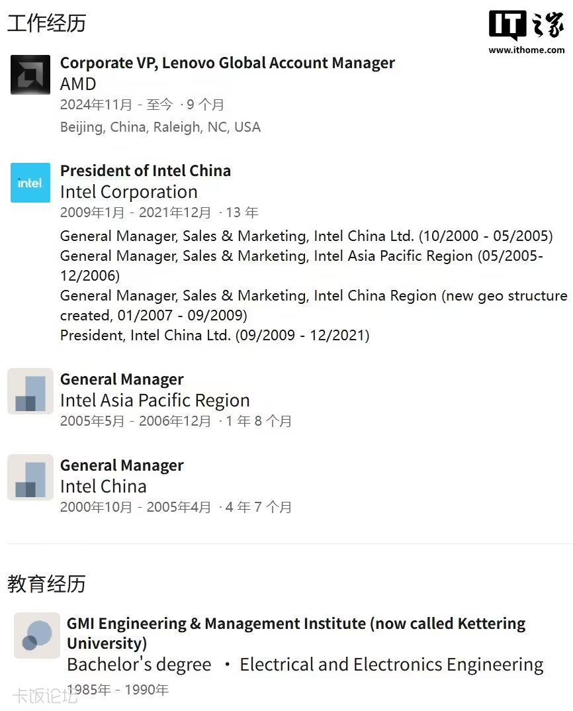
Task: Click the www.ithome.com website text
Action: (527, 50)
